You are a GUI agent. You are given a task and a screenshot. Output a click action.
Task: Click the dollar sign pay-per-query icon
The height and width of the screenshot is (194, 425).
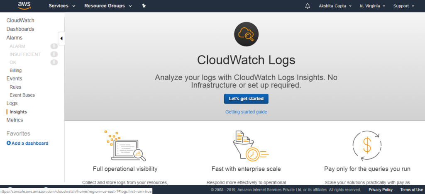[x=367, y=145]
